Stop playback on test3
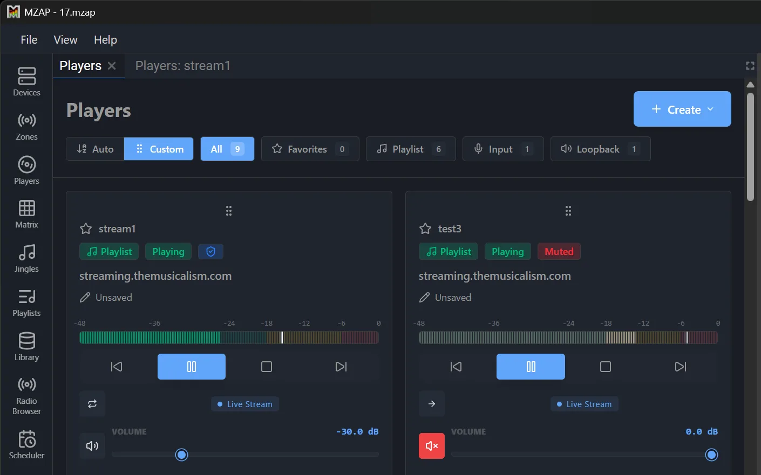This screenshot has width=761, height=475. [x=606, y=367]
